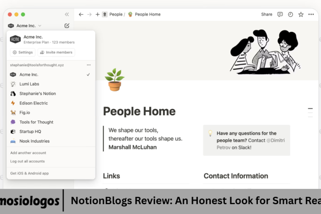321x214 pixels.
Task: Open the People breadcrumb
Action: click(x=116, y=14)
